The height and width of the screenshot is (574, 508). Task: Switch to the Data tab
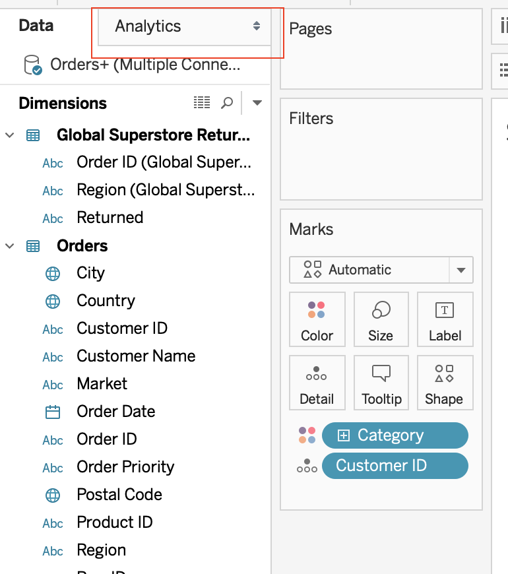click(x=36, y=26)
